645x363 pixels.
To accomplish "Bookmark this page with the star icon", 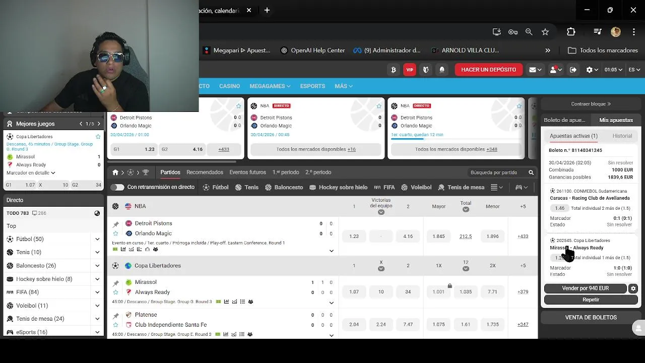I will pos(545,32).
